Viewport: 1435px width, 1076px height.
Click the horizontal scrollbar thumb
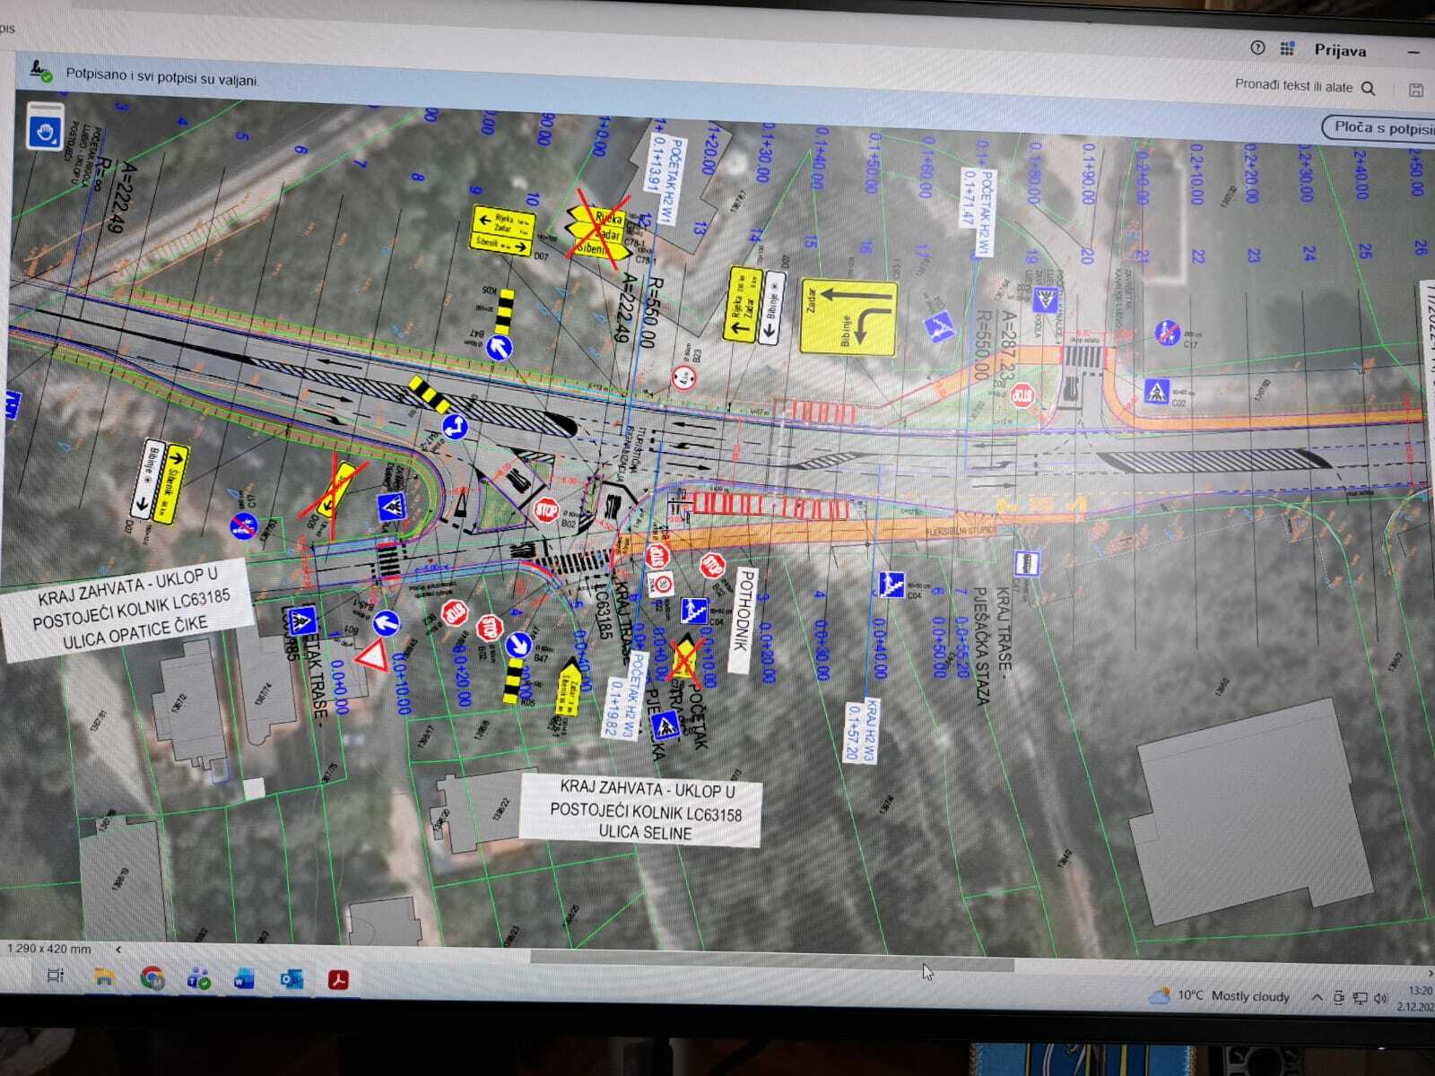click(771, 958)
